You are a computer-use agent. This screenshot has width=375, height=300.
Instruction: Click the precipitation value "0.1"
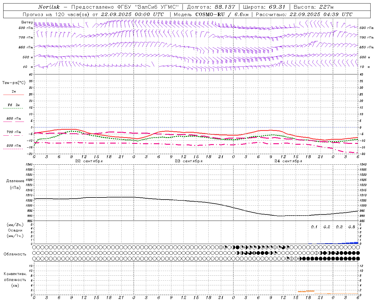314,227
